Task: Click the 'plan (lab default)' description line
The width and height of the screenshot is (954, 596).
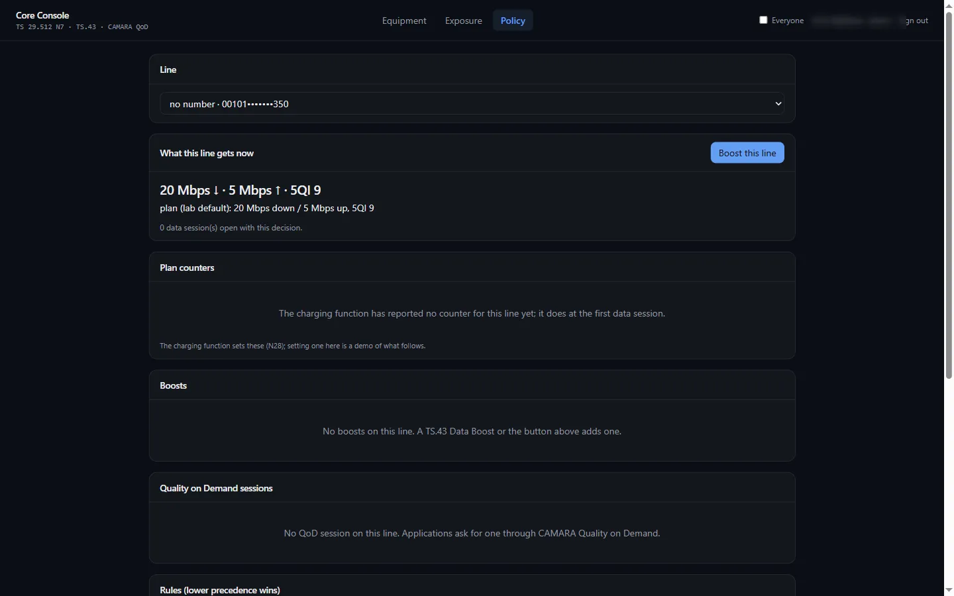Action: click(267, 208)
